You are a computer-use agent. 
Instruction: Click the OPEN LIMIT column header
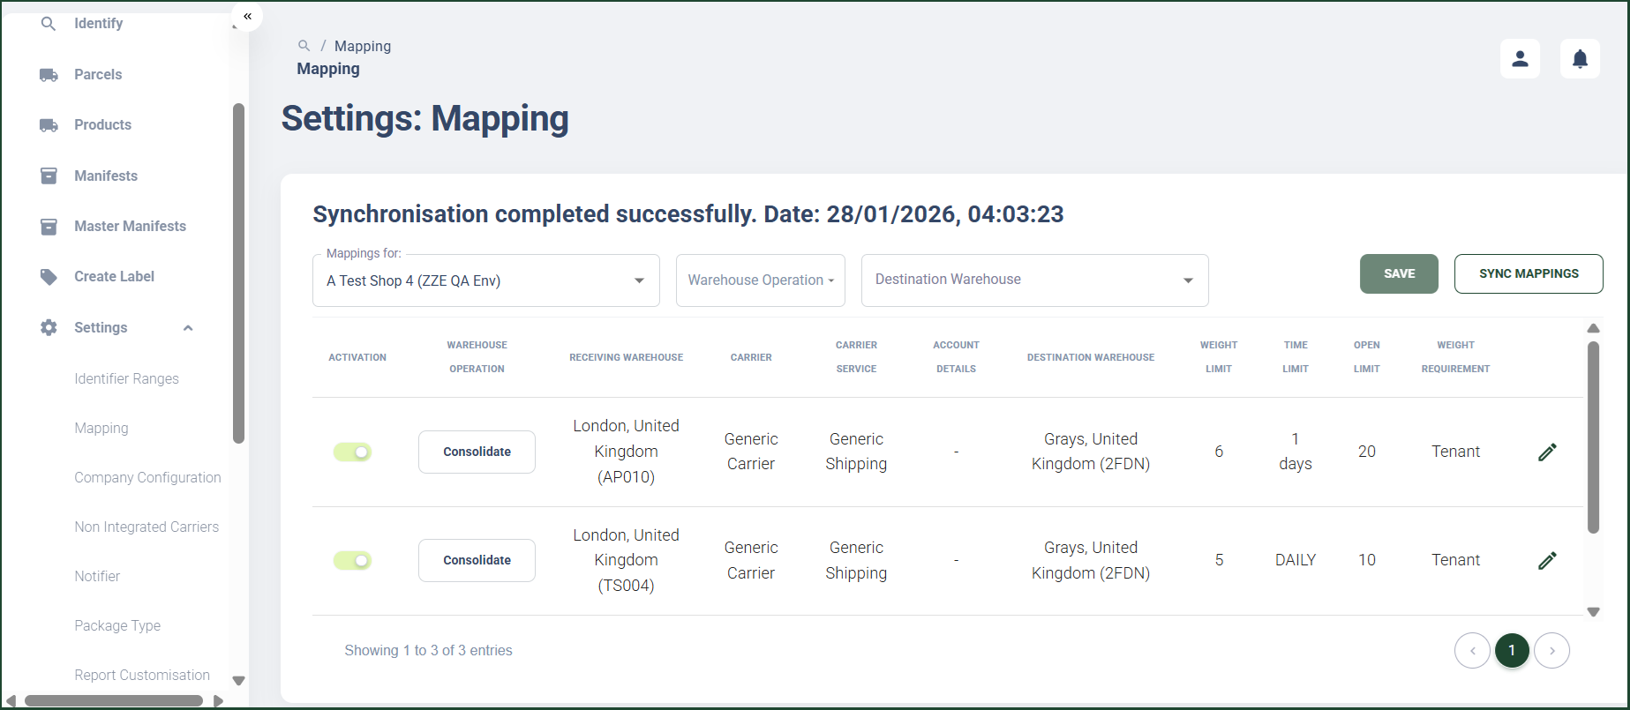[1367, 357]
